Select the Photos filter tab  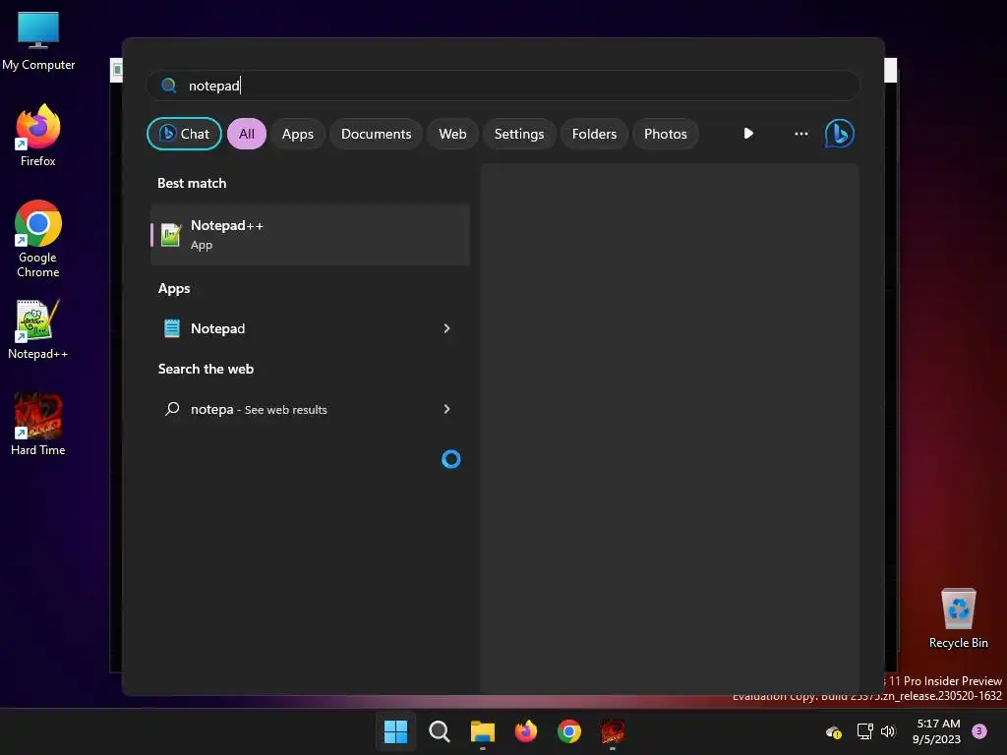tap(666, 134)
